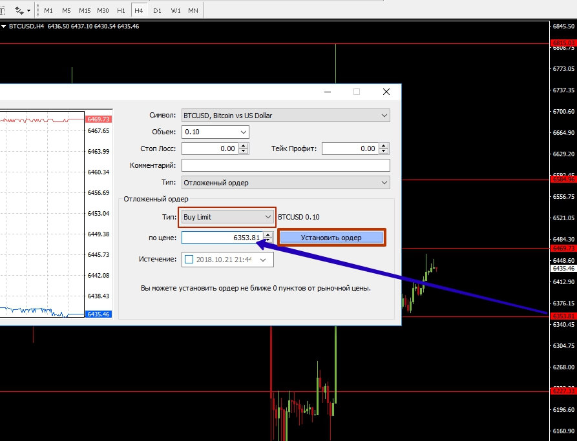Choose the MN monthly timeframe
Screen dimensions: 577x441
[193, 11]
